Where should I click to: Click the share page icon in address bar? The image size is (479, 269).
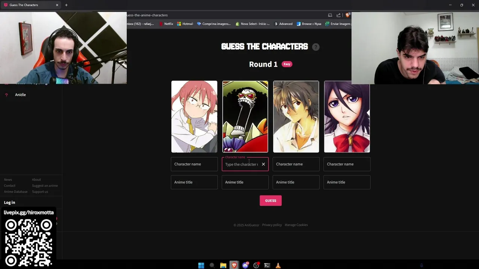click(x=338, y=15)
